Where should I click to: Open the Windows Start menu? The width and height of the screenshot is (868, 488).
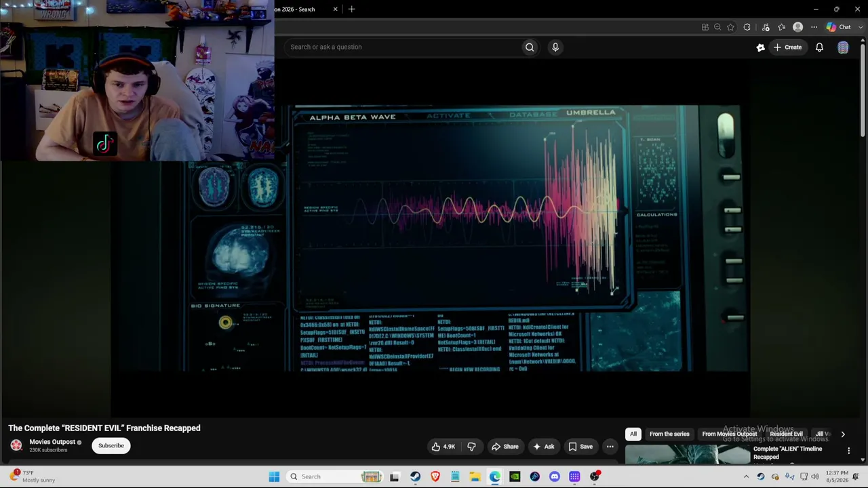pos(274,476)
